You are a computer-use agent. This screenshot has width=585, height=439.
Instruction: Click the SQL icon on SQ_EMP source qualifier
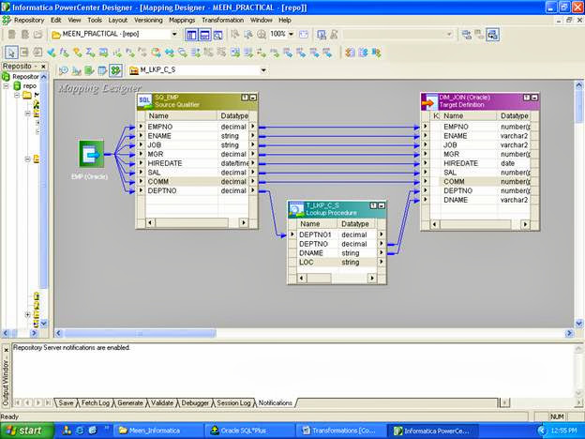coord(144,100)
